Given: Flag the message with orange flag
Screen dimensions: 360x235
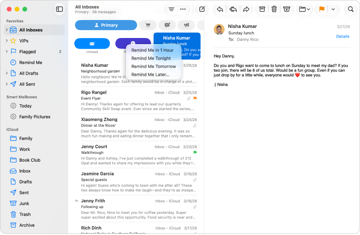Looking at the screenshot, I should point(322,9).
